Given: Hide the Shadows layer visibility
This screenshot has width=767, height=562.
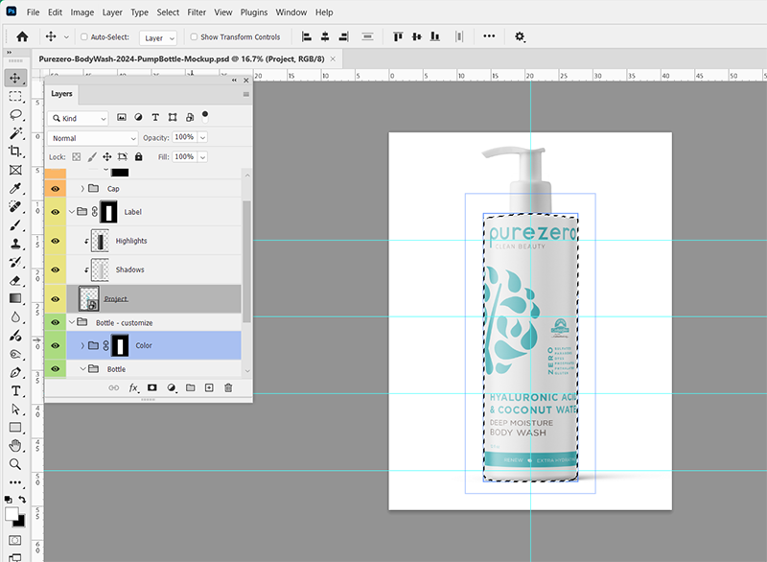Looking at the screenshot, I should (x=56, y=270).
